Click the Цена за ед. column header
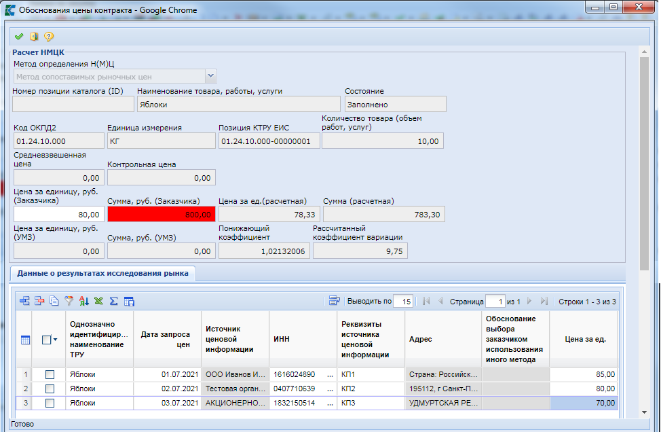Screen dimensions: 661x432 [586, 339]
